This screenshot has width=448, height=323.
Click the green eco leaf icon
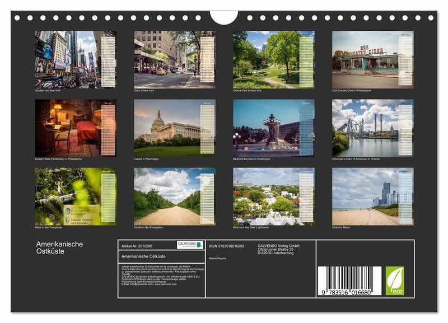coord(394,280)
